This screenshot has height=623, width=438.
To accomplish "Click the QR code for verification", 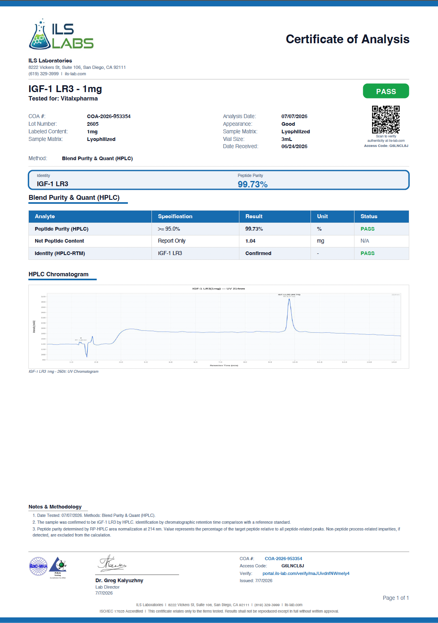I will (x=386, y=120).
